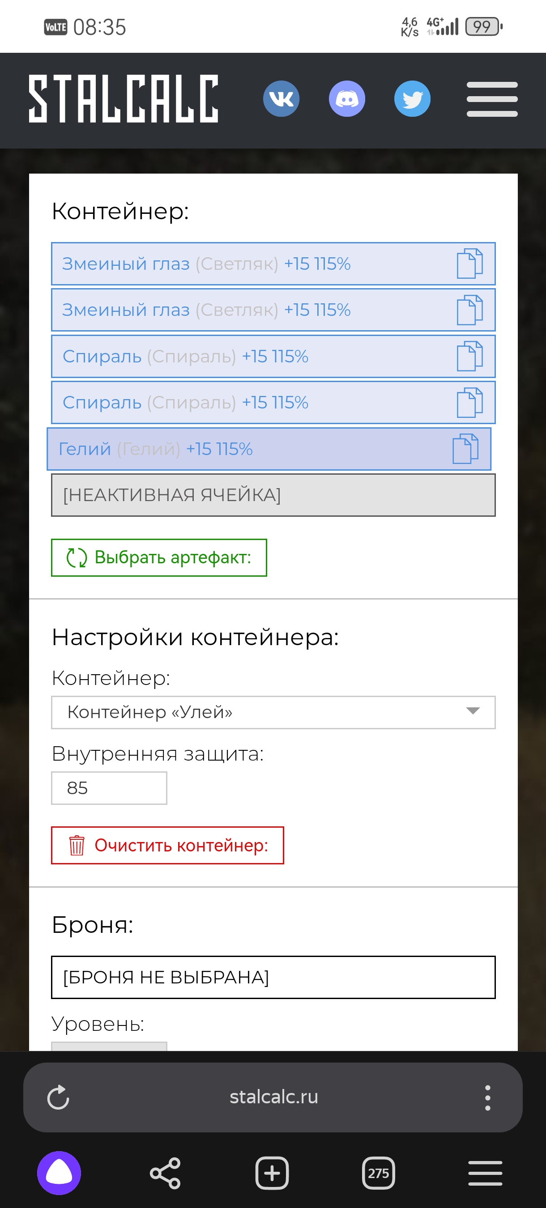Copy the Гелий artifact row
Screen dimensions: 546x1208
tap(465, 449)
